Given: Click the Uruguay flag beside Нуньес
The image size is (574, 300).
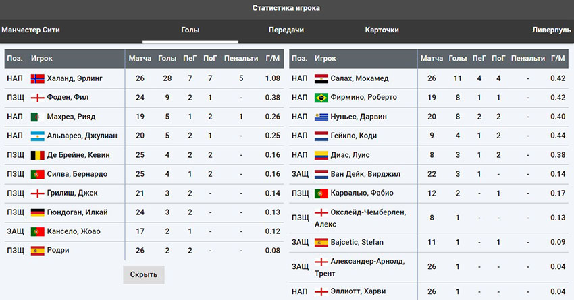Looking at the screenshot, I should (x=321, y=117).
